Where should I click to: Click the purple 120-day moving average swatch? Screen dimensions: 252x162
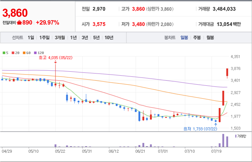pos(35,53)
